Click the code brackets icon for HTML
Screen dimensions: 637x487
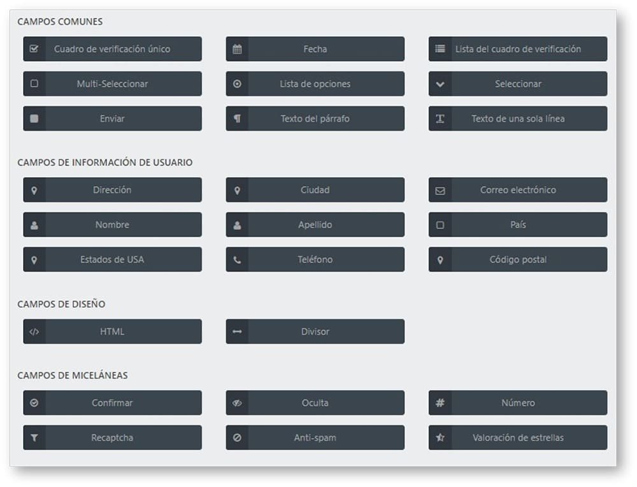tap(34, 331)
